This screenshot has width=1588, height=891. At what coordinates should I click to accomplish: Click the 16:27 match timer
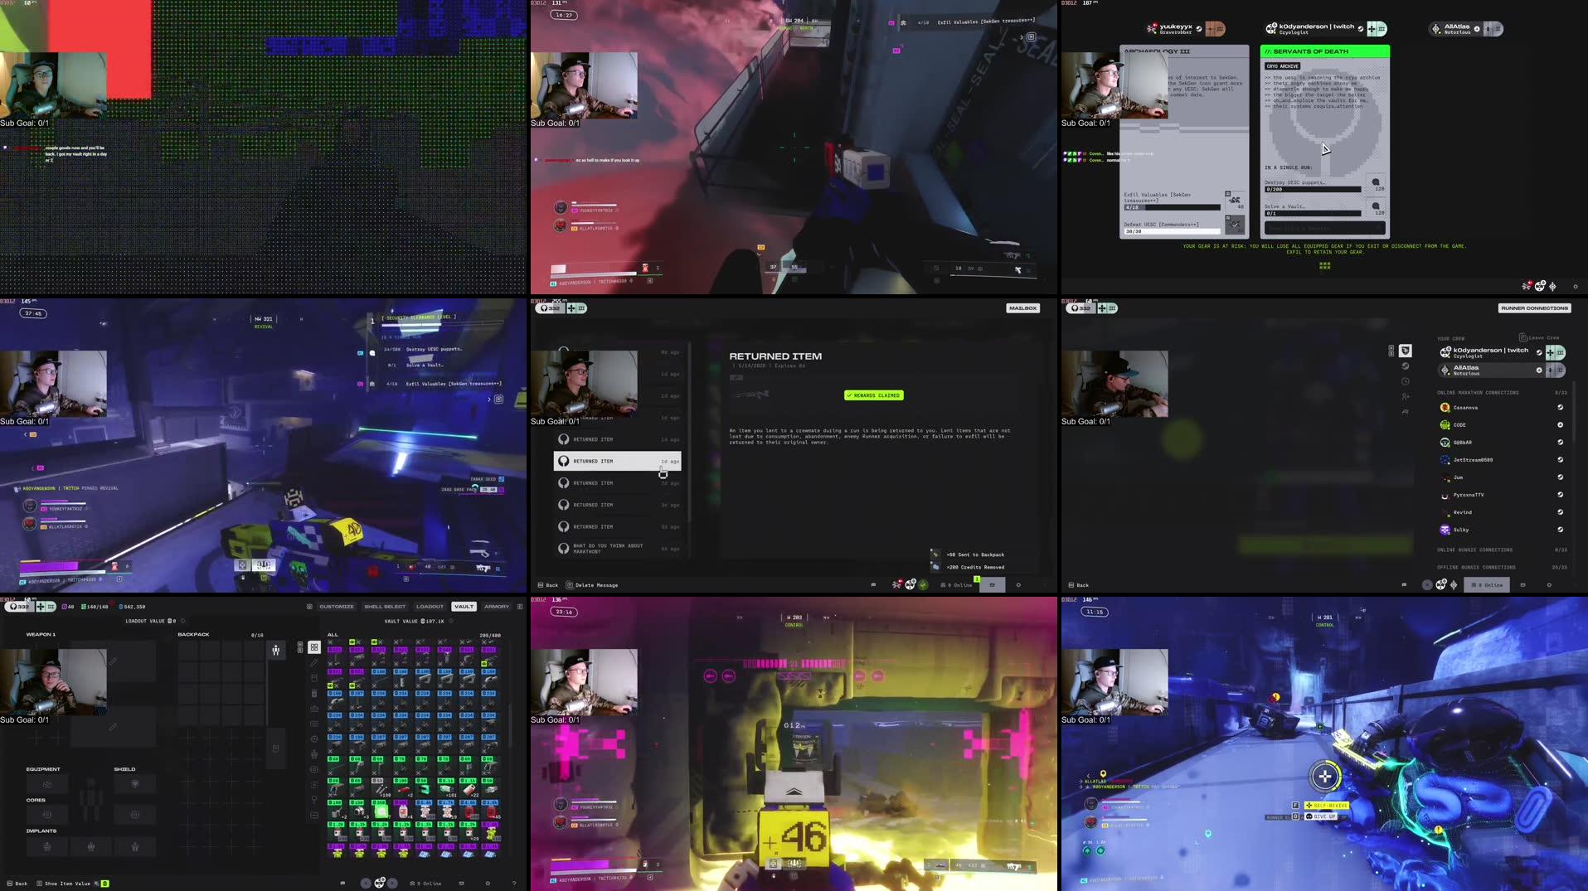click(564, 15)
